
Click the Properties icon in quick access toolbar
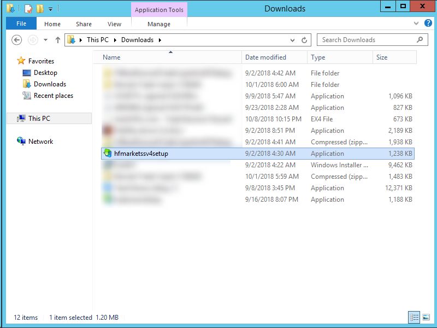click(x=28, y=9)
